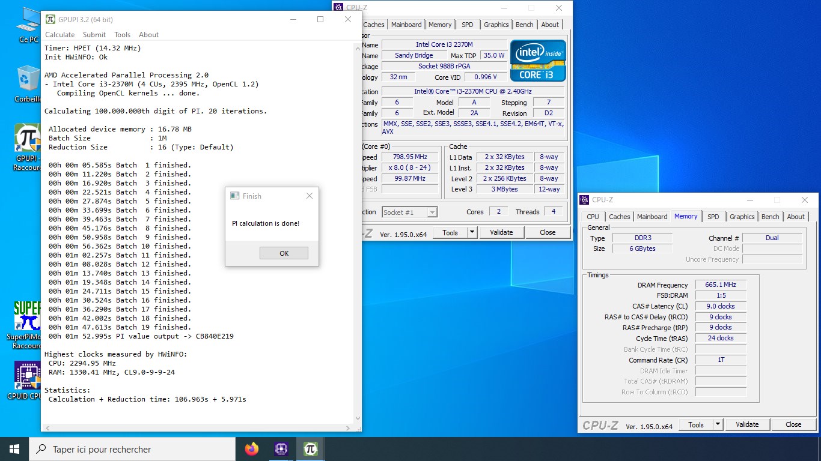Viewport: 821px width, 461px height.
Task: Open the Corbeille recycle bin icon
Action: coord(28,84)
